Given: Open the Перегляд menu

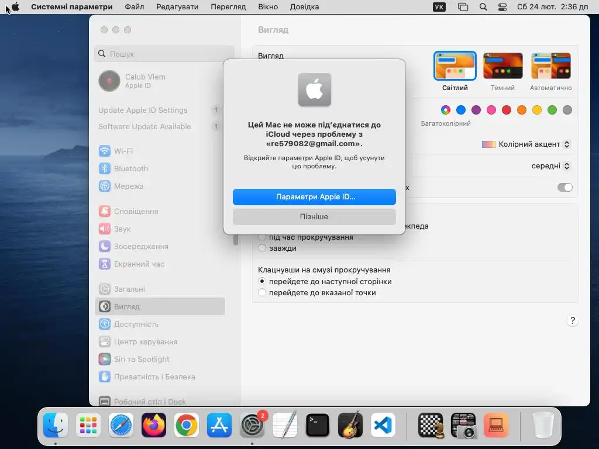Looking at the screenshot, I should click(229, 7).
